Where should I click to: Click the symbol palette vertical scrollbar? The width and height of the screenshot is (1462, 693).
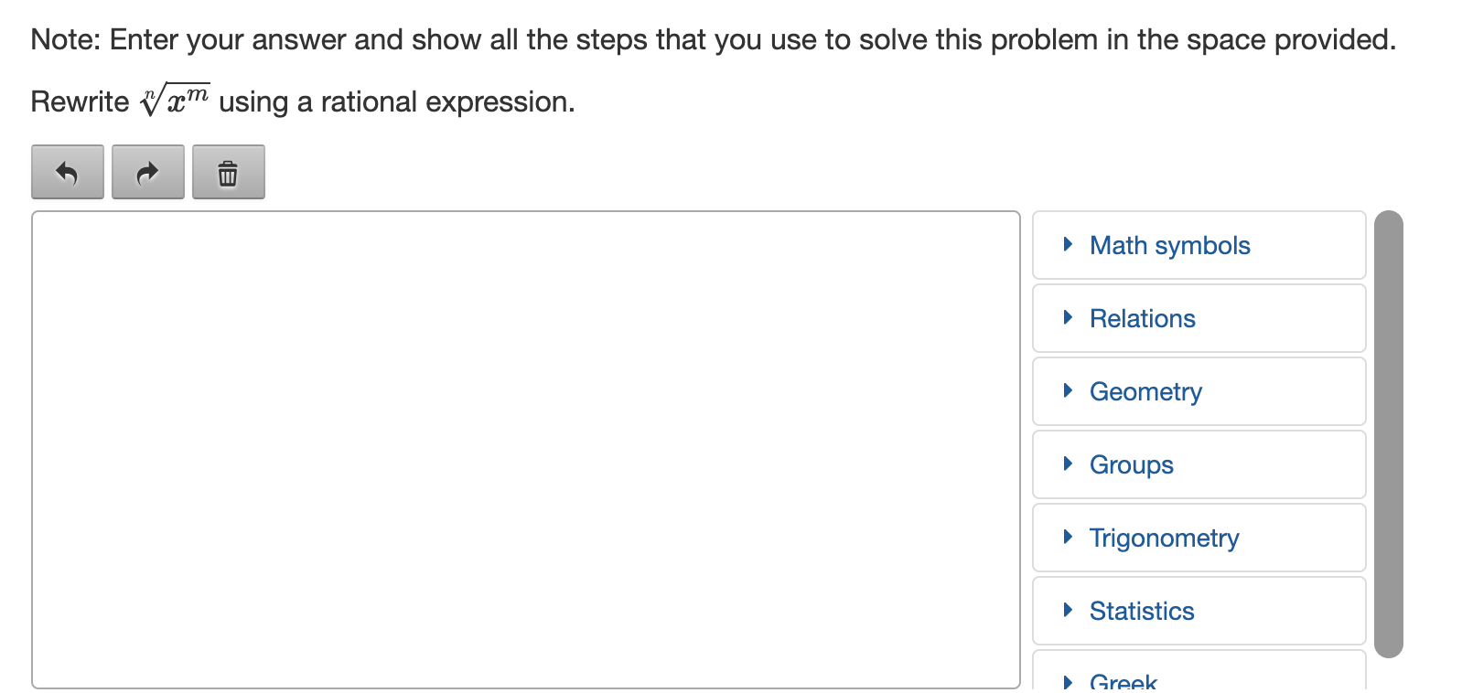[x=1389, y=434]
